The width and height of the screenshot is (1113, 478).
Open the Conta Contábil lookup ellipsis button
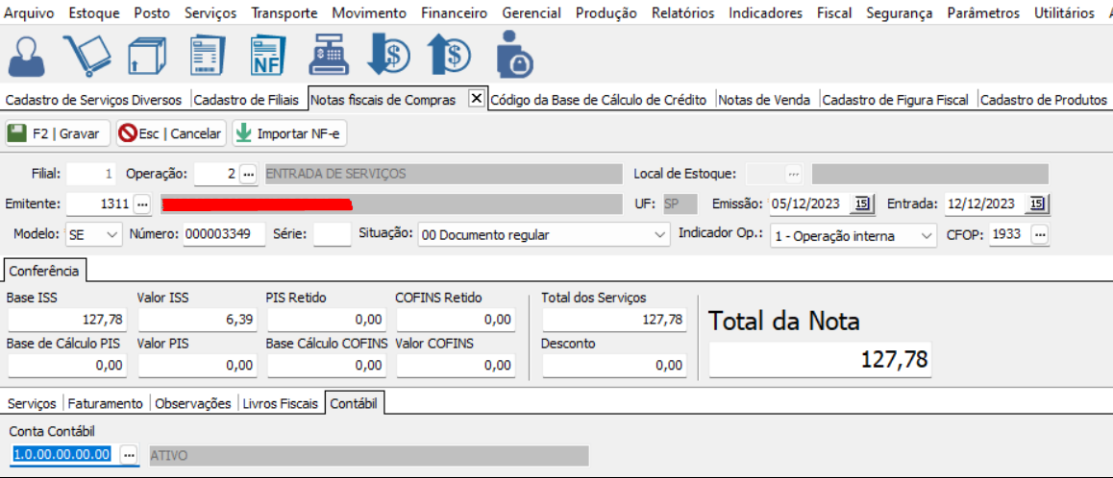coord(129,454)
